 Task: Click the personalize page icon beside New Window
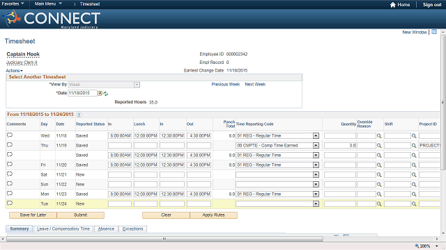pos(434,32)
